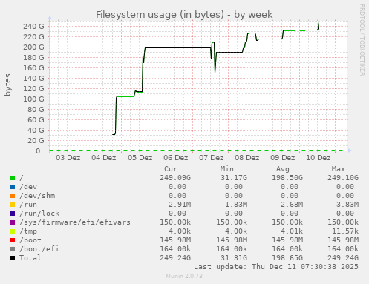Click the black swatch for Total
369x284 pixels.
pos(13,258)
